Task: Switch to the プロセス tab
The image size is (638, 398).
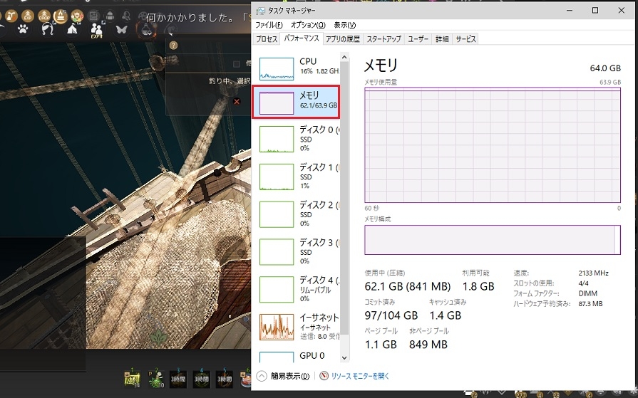Action: [x=267, y=39]
